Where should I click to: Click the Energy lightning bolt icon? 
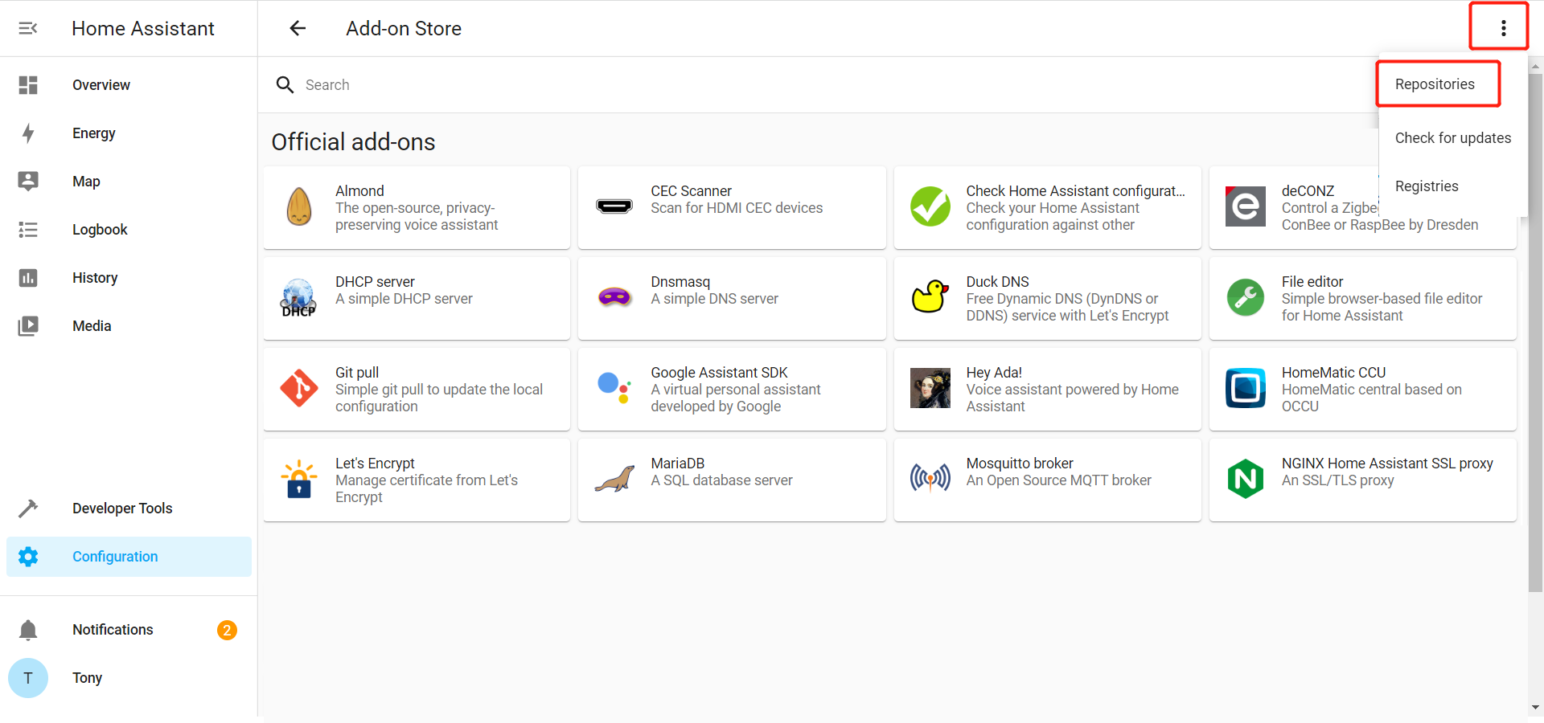pos(28,133)
